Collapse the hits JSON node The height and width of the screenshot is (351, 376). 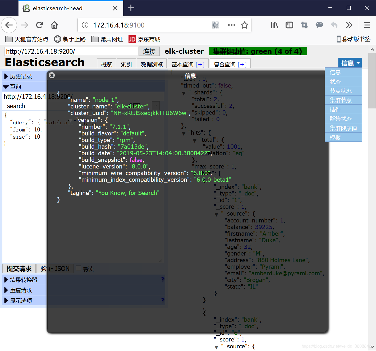[x=184, y=133]
